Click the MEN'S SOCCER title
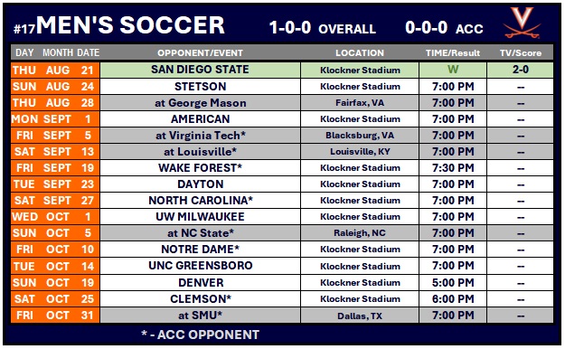This screenshot has width=565, height=349. (x=130, y=25)
